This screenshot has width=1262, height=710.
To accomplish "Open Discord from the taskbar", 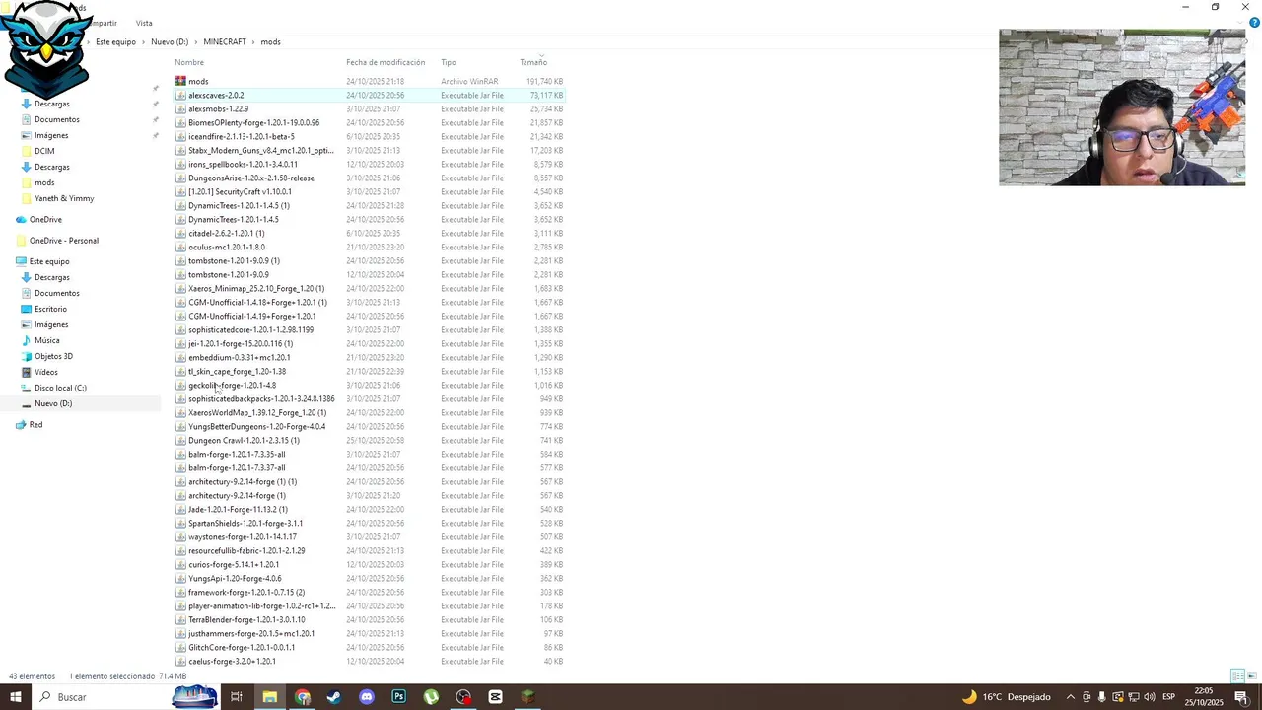I will coord(367,697).
